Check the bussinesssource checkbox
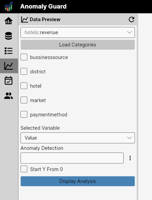The image size is (152, 200). point(24,57)
